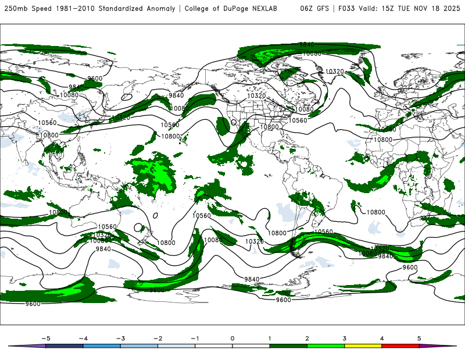Screen dimensions: 465x349
Task: Click the colorbar tick label "1"
Action: (x=270, y=339)
